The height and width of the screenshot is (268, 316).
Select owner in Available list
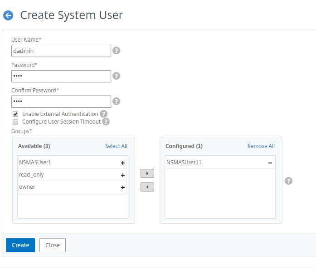(73, 187)
